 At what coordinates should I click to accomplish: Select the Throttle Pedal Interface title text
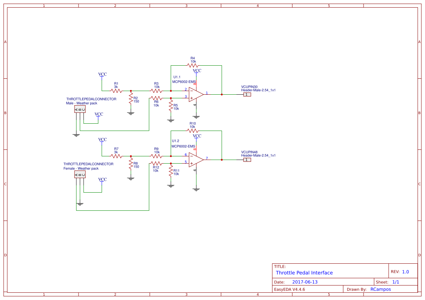(x=304, y=272)
